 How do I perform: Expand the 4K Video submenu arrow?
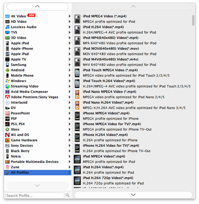pos(70,16)
